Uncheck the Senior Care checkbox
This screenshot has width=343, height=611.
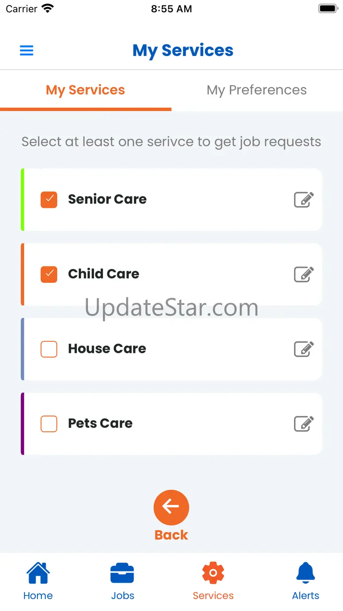point(49,200)
